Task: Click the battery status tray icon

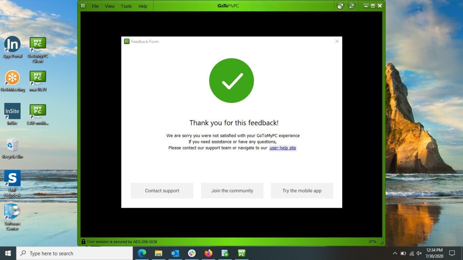Action: 403,253
